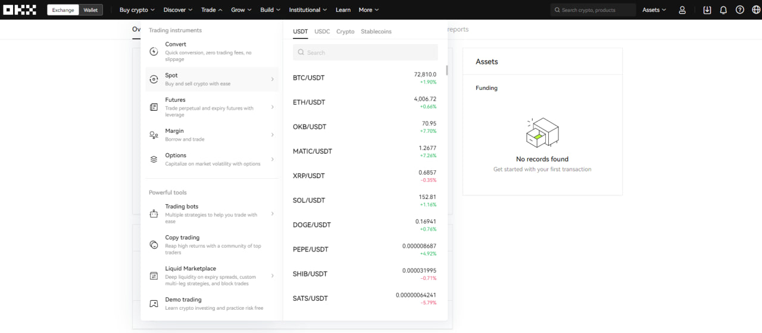Click the Futures icon
Image resolution: width=762 pixels, height=333 pixels.
pyautogui.click(x=154, y=107)
